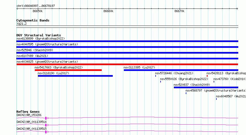This screenshot has height=135, width=246.
Task: Select variant label nsv4040595 (gnomADStructuralVariants)
Action: tap(47, 44)
